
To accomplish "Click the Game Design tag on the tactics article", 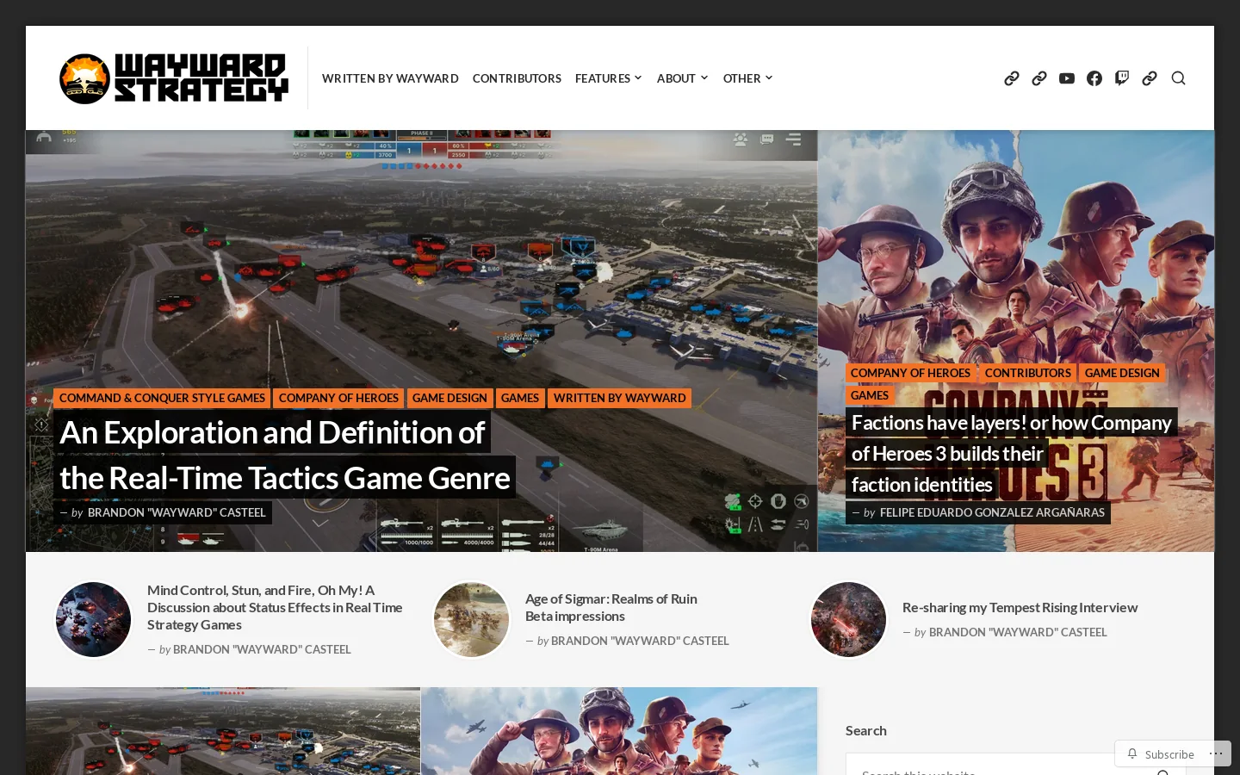I will click(x=449, y=398).
